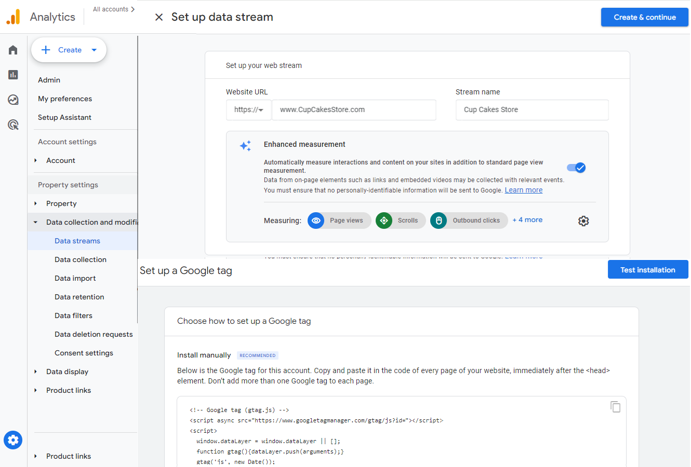
Task: Open the Data import page
Action: (75, 278)
